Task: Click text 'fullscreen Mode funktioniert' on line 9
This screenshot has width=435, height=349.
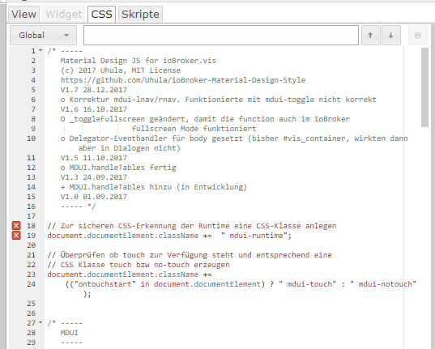Action: click(194, 129)
